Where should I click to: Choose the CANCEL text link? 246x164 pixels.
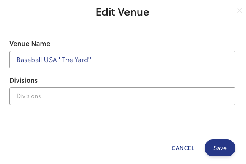click(183, 148)
